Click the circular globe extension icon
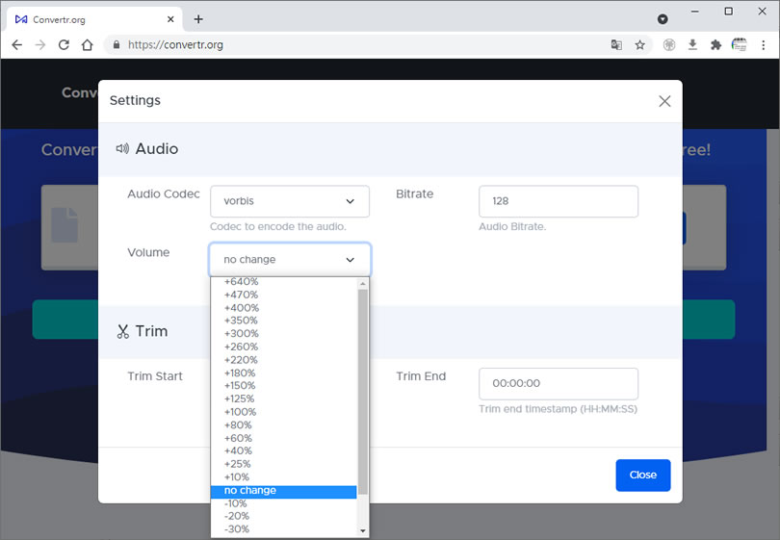The width and height of the screenshot is (780, 540). pyautogui.click(x=669, y=44)
